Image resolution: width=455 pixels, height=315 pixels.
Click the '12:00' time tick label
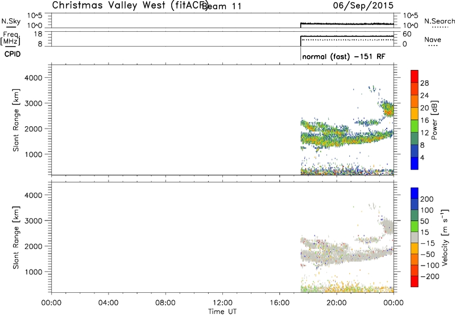point(222,303)
